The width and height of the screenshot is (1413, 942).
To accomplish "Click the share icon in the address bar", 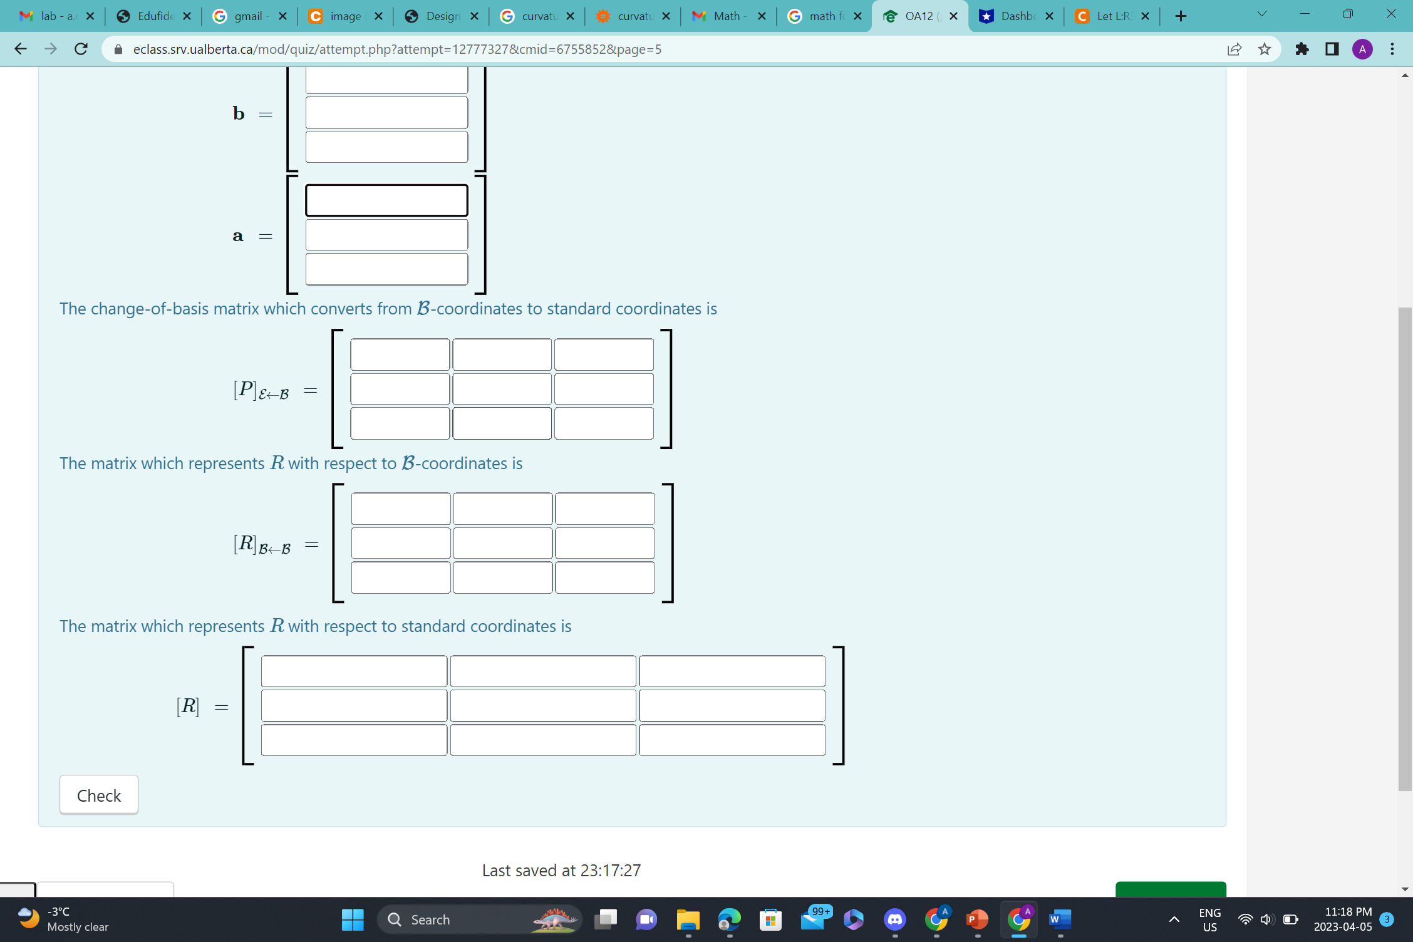I will pyautogui.click(x=1234, y=49).
